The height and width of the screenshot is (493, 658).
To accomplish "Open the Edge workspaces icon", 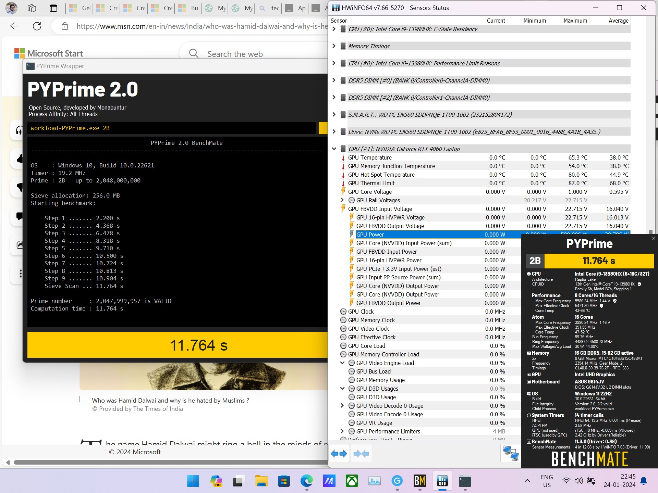I will pyautogui.click(x=32, y=8).
